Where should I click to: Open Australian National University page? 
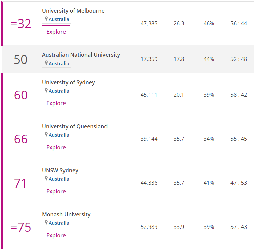(81, 55)
